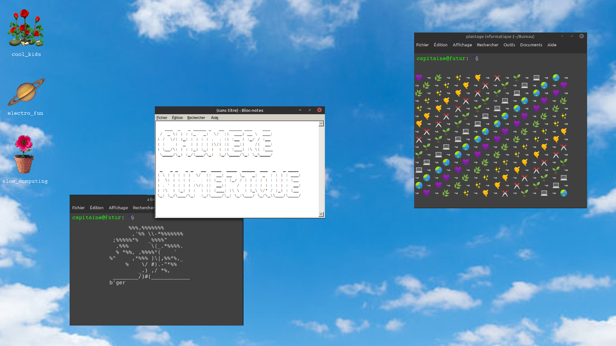This screenshot has width=616, height=346.
Task: Maximize the Bloc-notes window
Action: click(x=310, y=110)
